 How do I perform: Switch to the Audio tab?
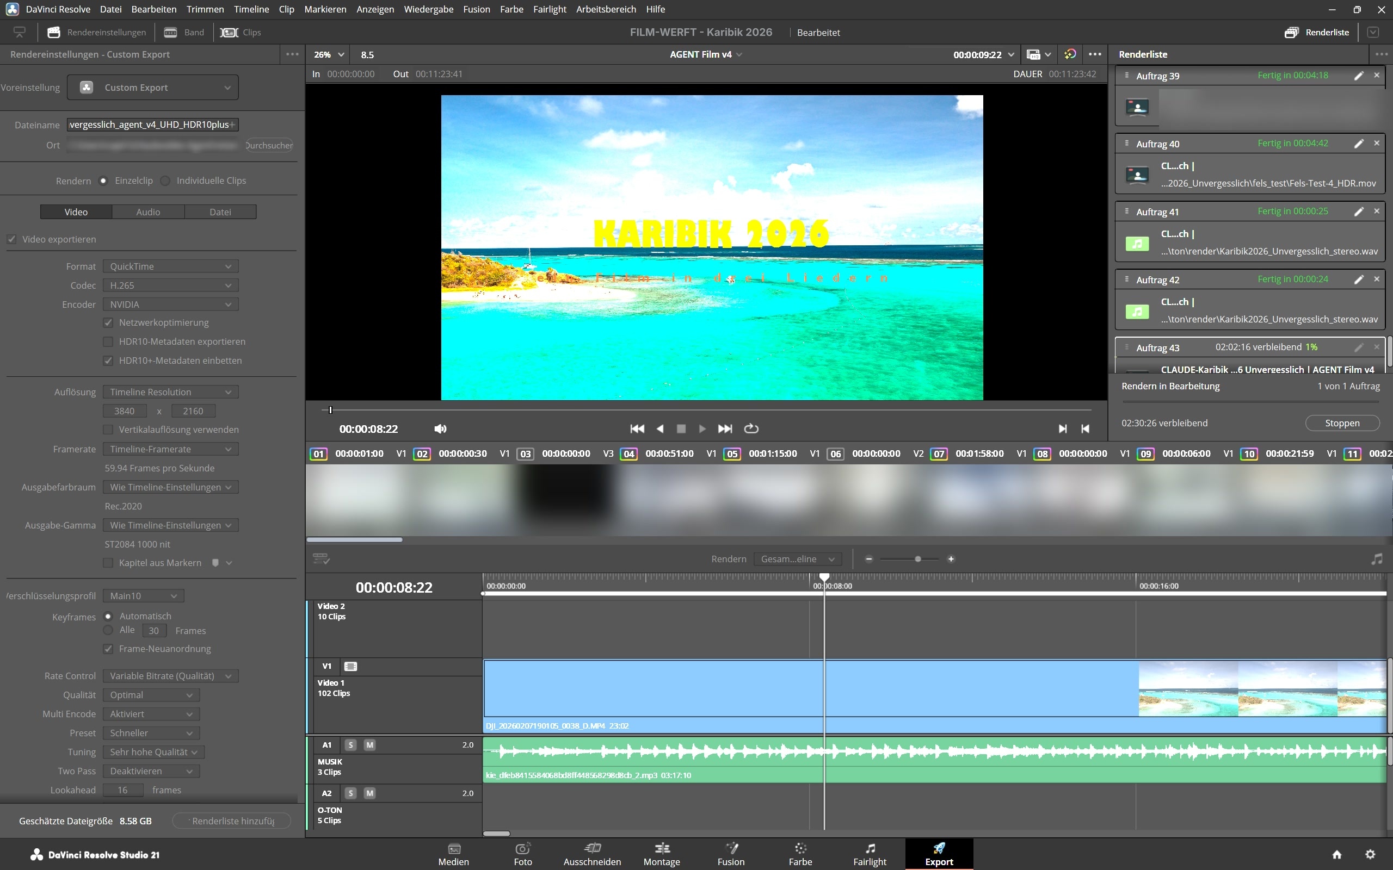(x=148, y=212)
